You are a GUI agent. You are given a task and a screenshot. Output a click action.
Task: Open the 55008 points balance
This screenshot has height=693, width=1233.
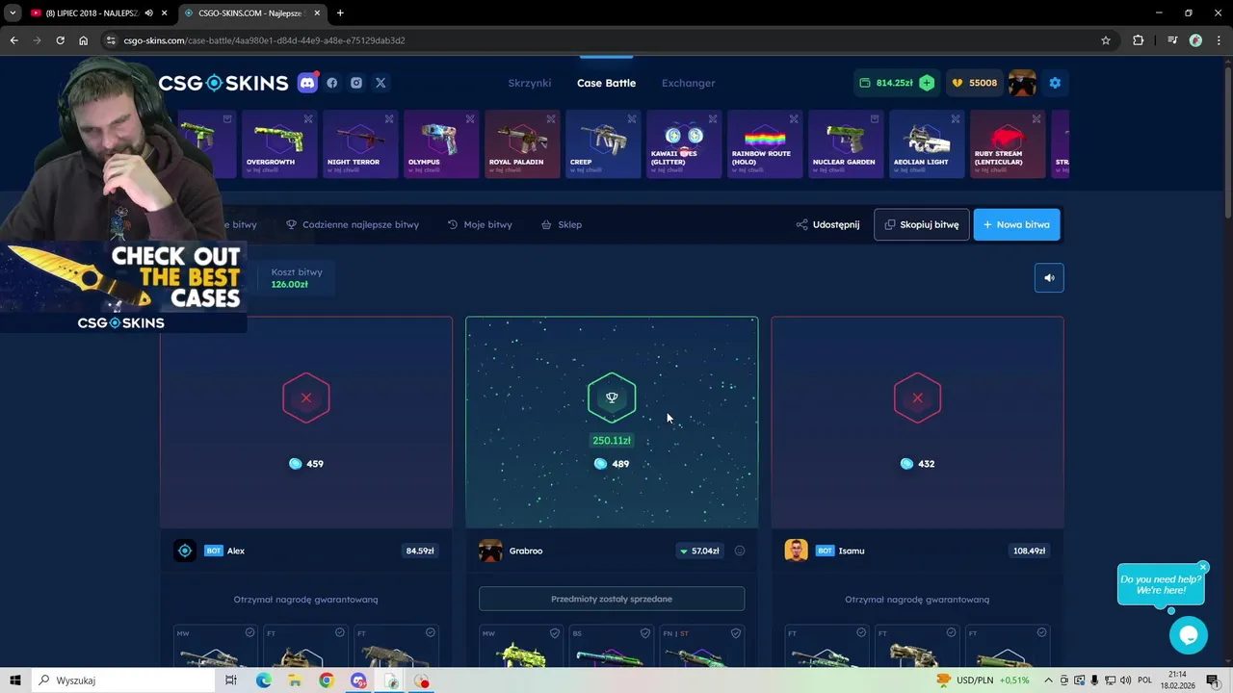[x=975, y=83]
